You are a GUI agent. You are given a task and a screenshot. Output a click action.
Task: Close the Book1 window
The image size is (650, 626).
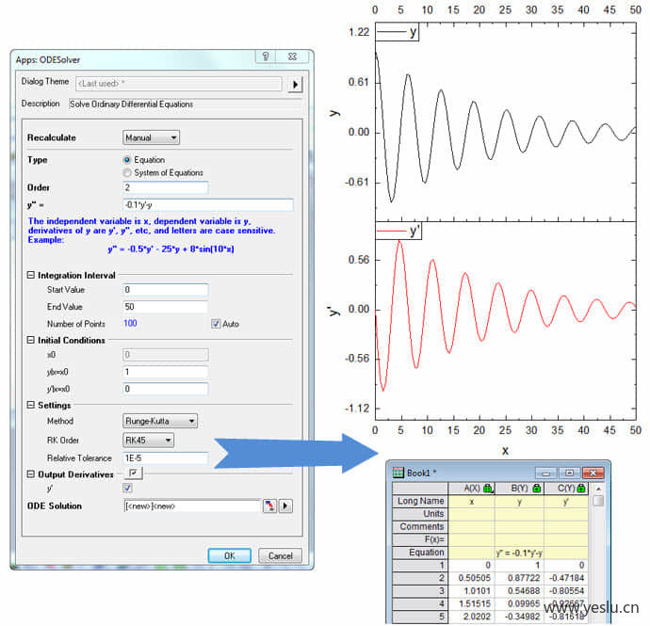click(593, 473)
